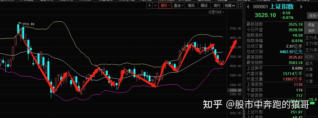
Task: Activate the 画线 drawing tool button
Action: click(204, 5)
